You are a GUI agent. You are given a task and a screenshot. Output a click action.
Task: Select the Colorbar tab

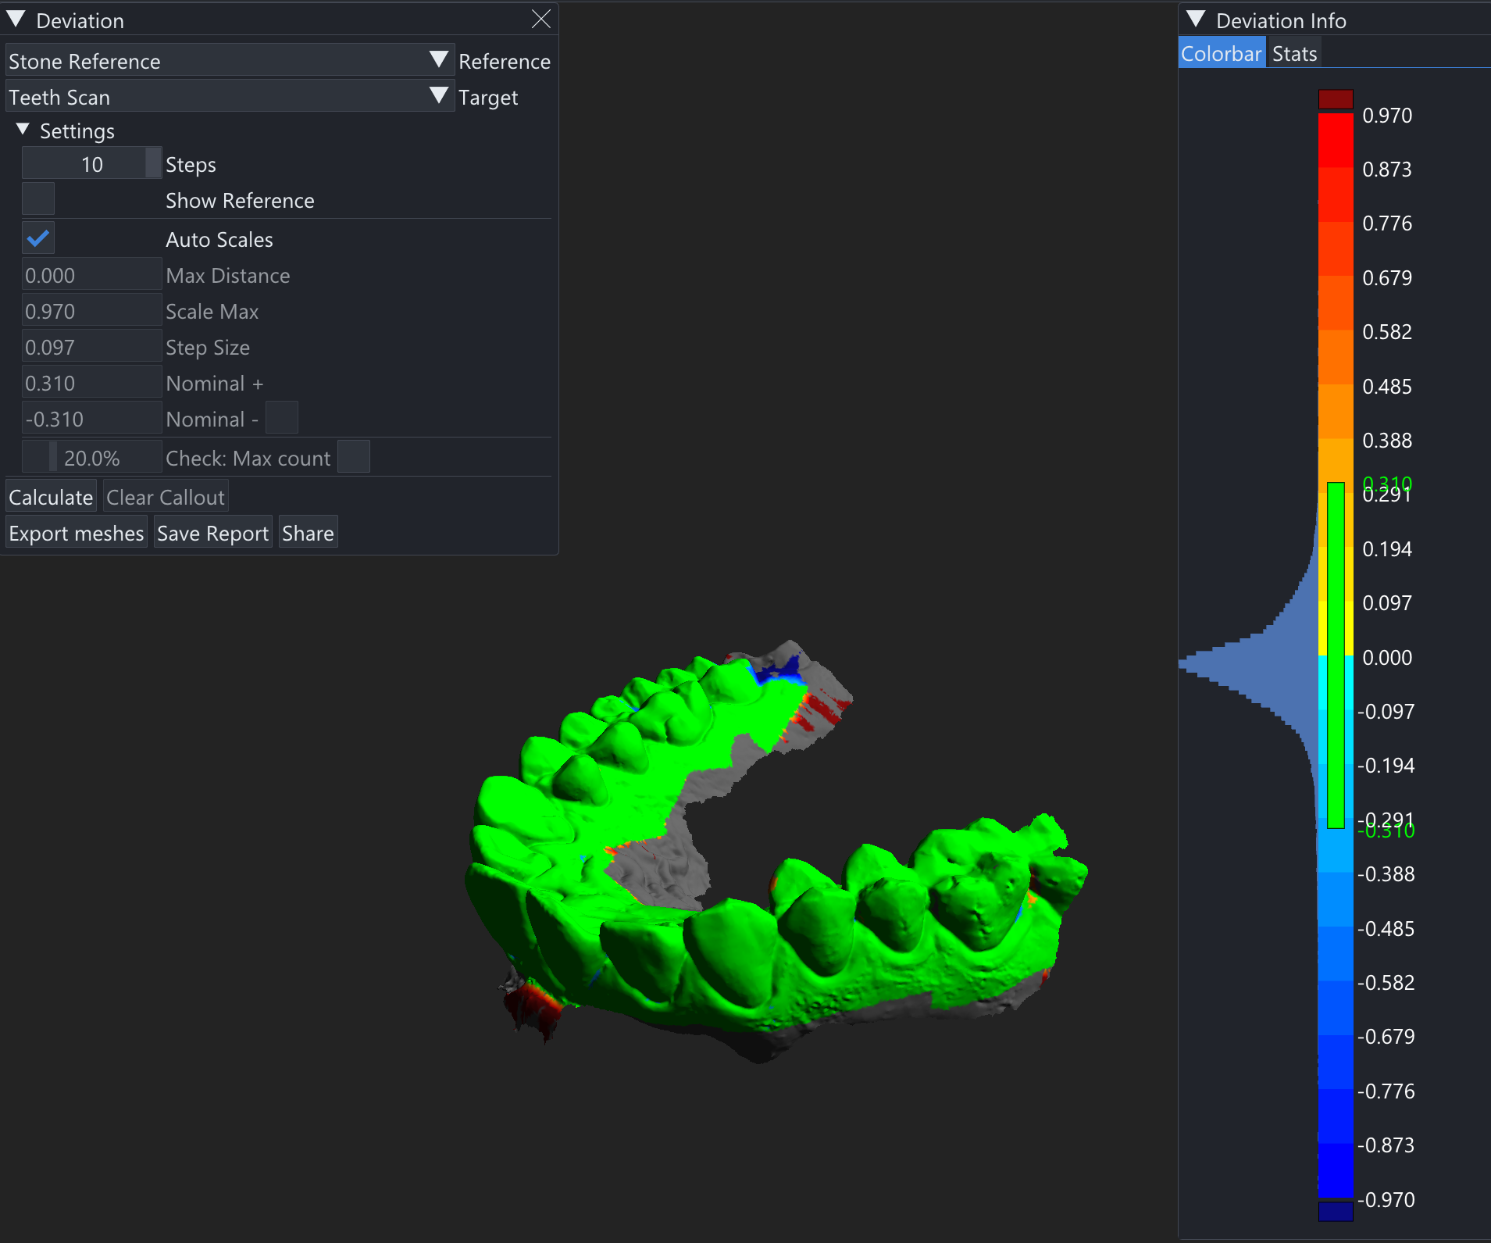pos(1221,54)
